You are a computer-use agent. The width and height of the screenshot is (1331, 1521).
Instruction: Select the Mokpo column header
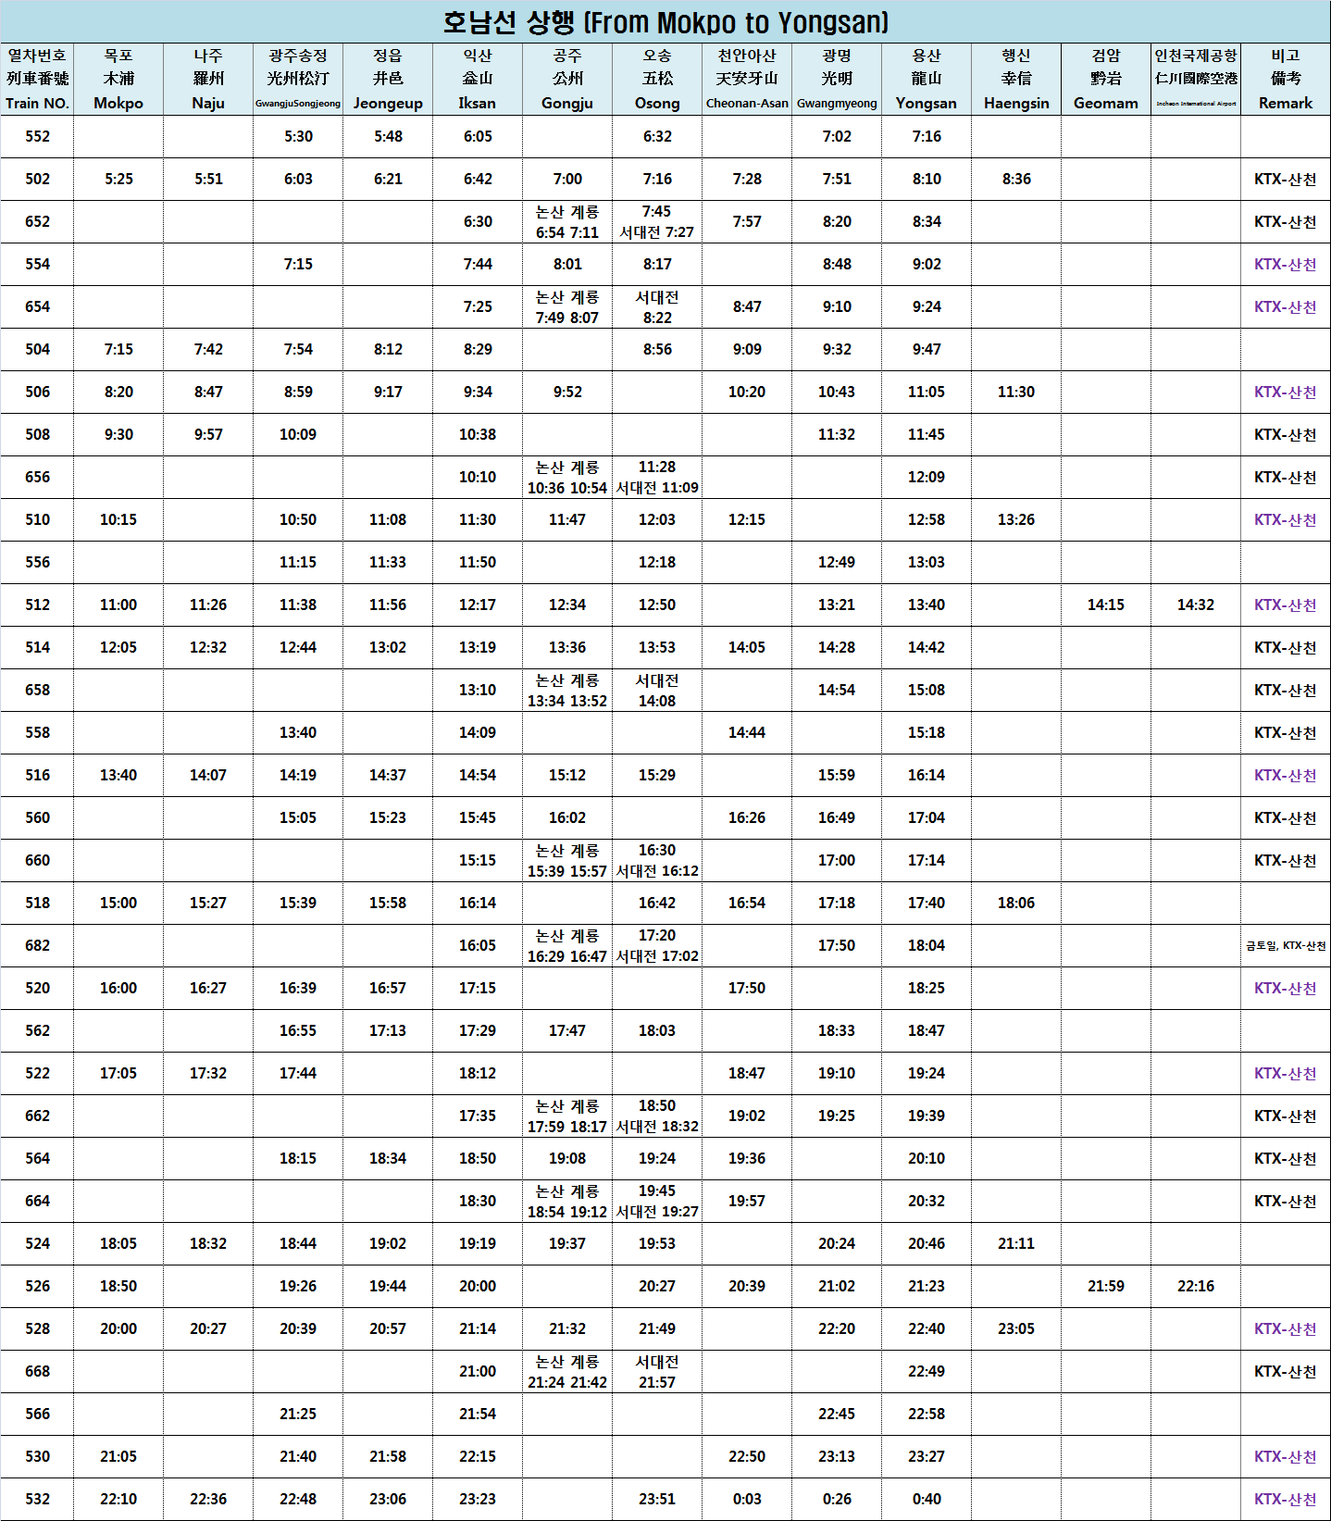[118, 80]
